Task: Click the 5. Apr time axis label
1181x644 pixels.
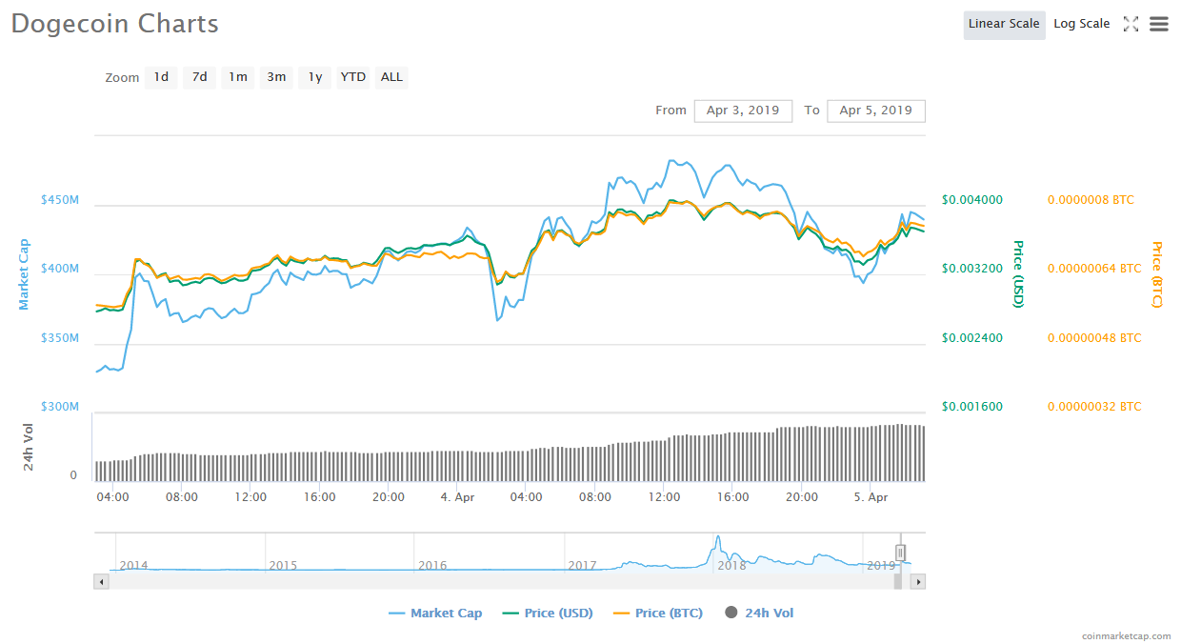Action: [871, 497]
